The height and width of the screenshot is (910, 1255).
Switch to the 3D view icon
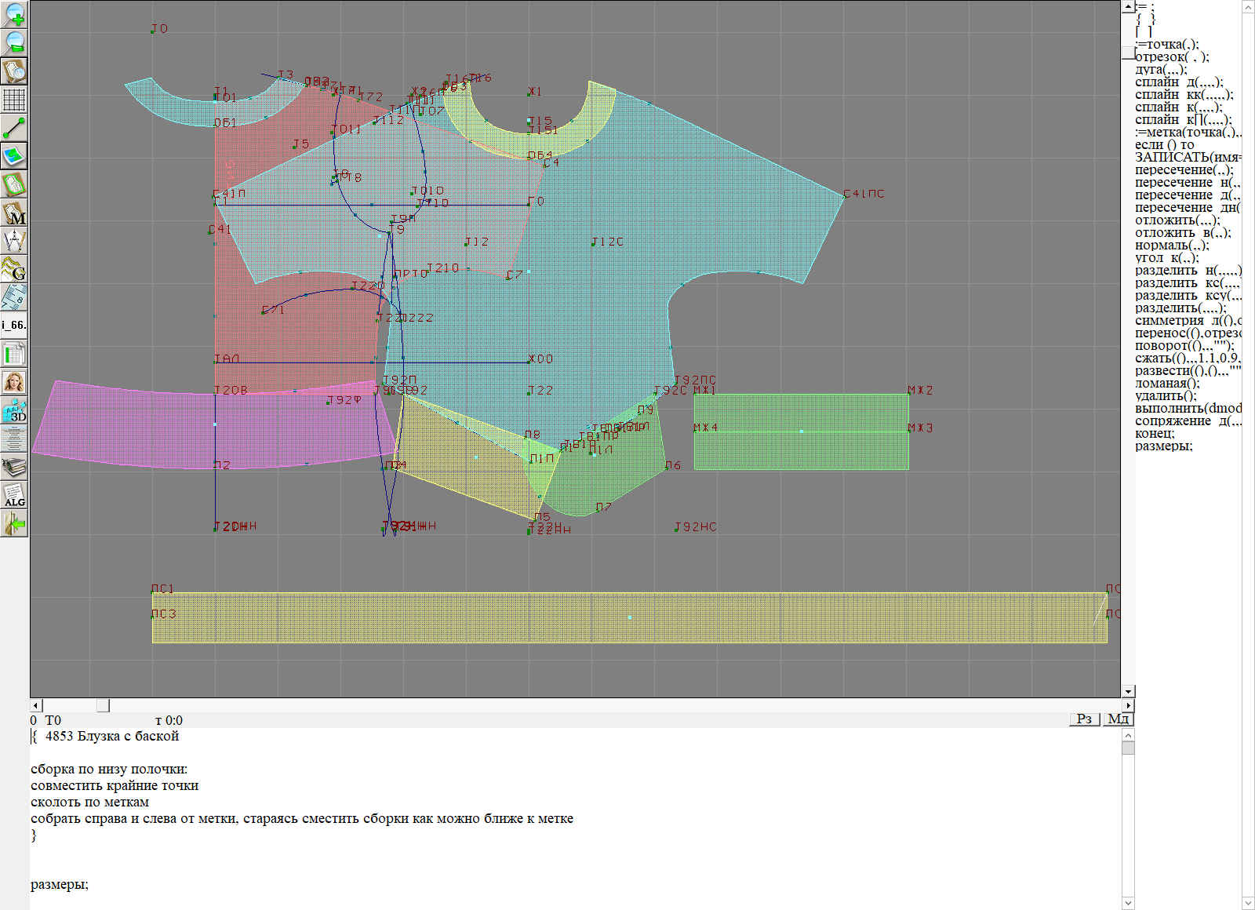[x=14, y=410]
